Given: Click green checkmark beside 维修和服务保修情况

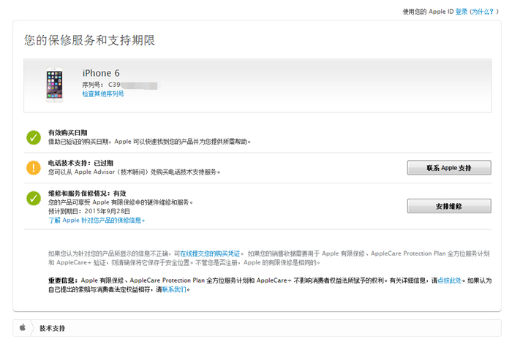Looking at the screenshot, I should point(34,198).
